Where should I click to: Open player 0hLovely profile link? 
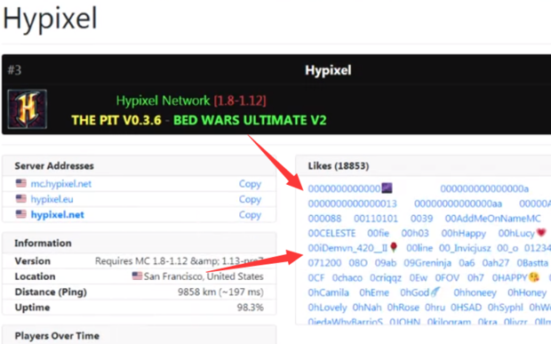tap(327, 307)
